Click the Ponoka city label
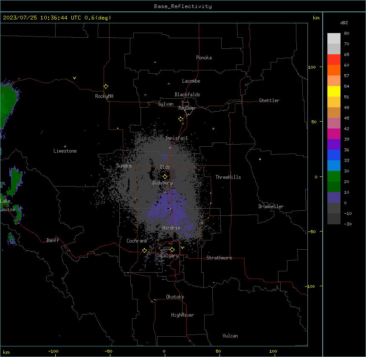The image size is (366, 357). tap(204, 58)
